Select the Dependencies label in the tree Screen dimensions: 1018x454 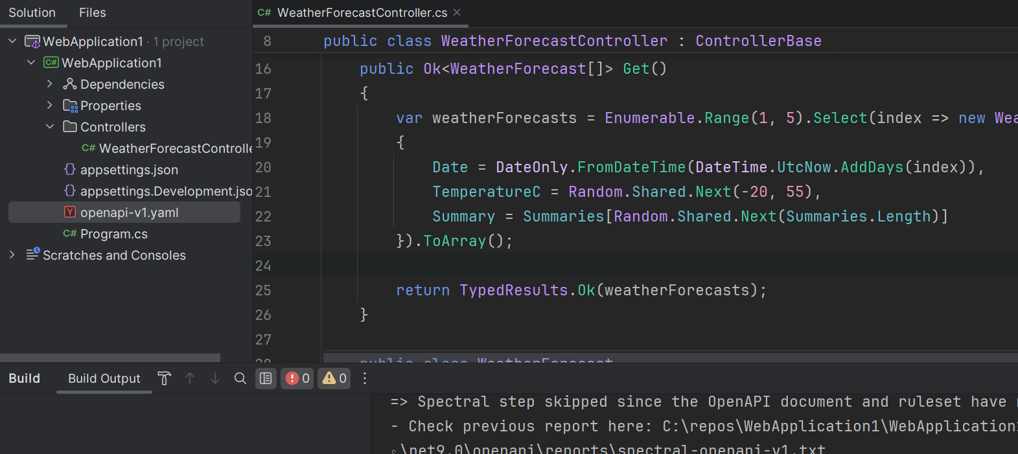coord(122,84)
